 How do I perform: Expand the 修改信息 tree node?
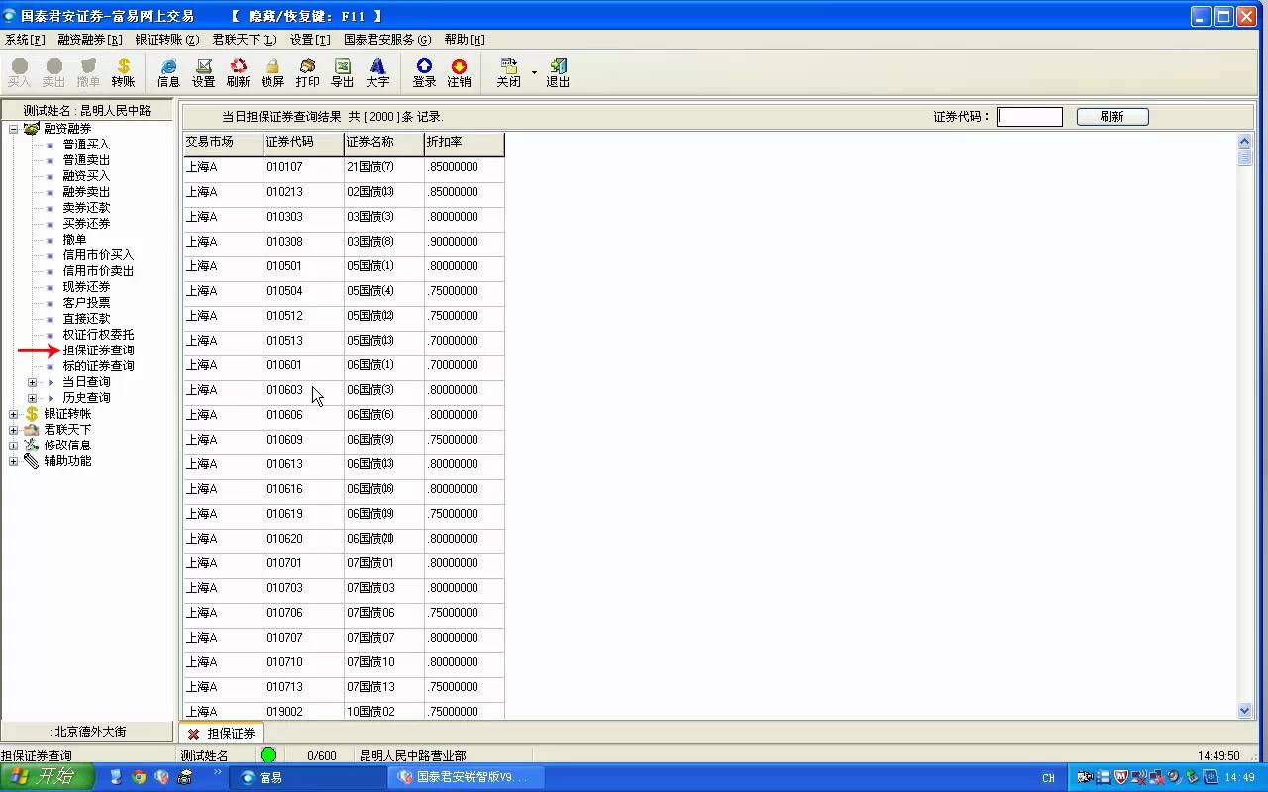pos(14,445)
